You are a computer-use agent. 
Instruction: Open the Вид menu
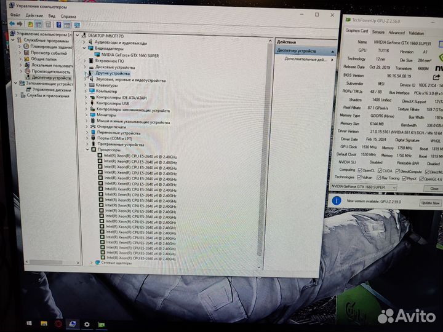(x=52, y=16)
